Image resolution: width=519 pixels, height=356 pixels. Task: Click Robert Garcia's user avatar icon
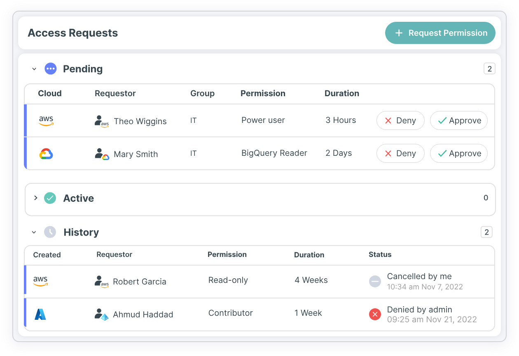point(101,282)
